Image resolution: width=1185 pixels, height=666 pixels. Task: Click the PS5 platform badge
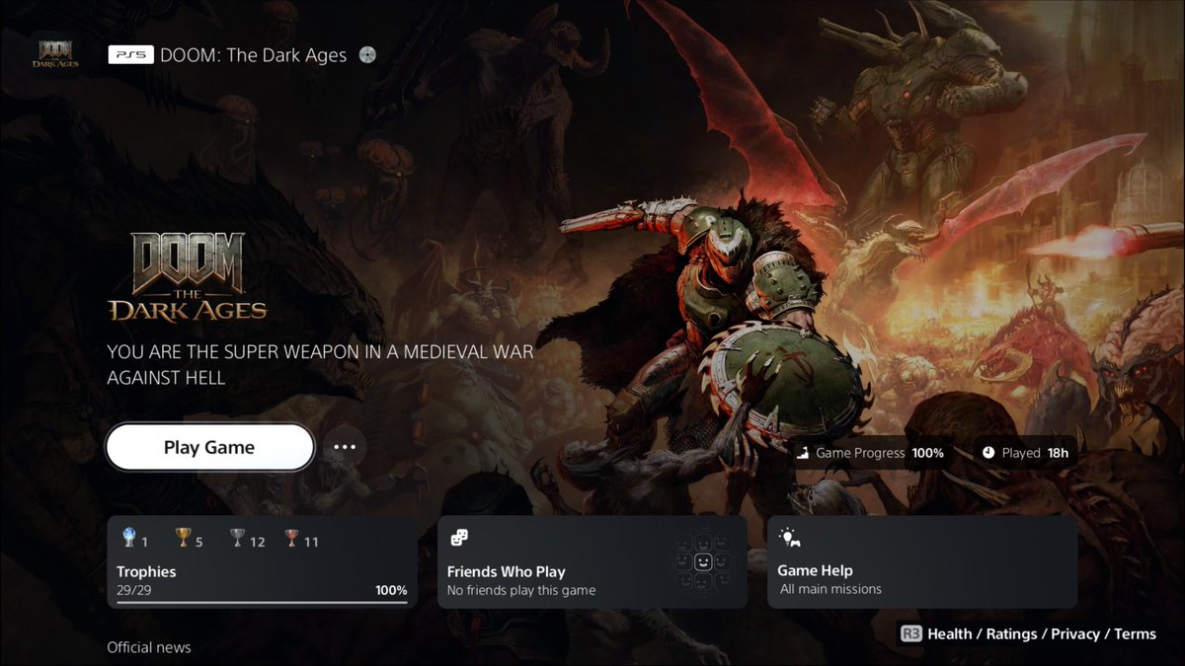point(130,55)
